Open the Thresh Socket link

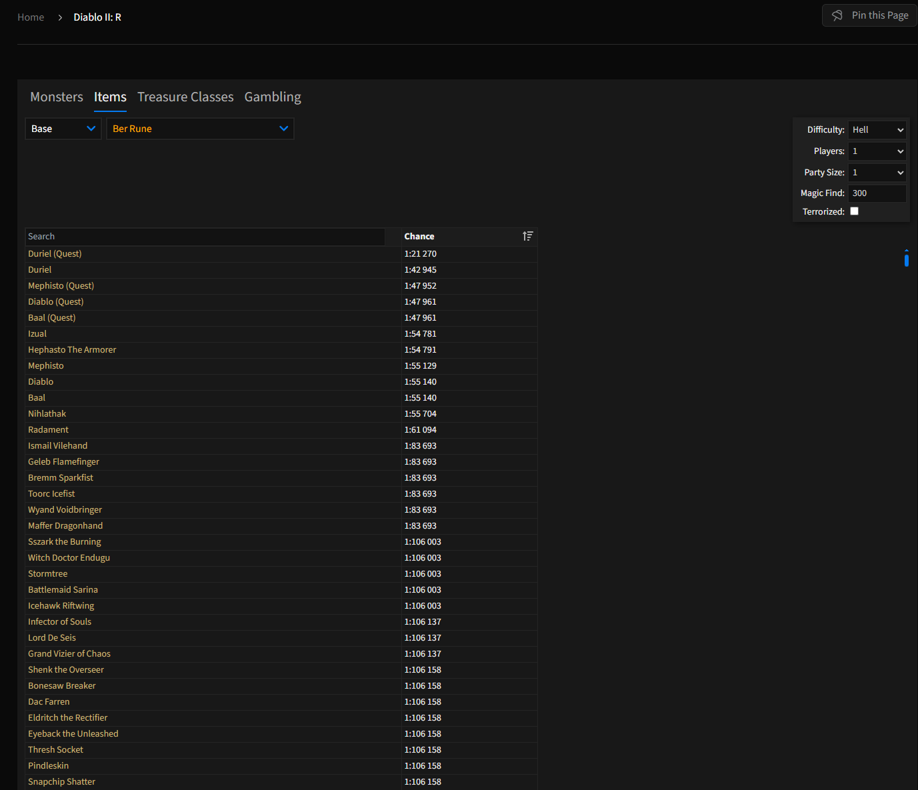[55, 750]
